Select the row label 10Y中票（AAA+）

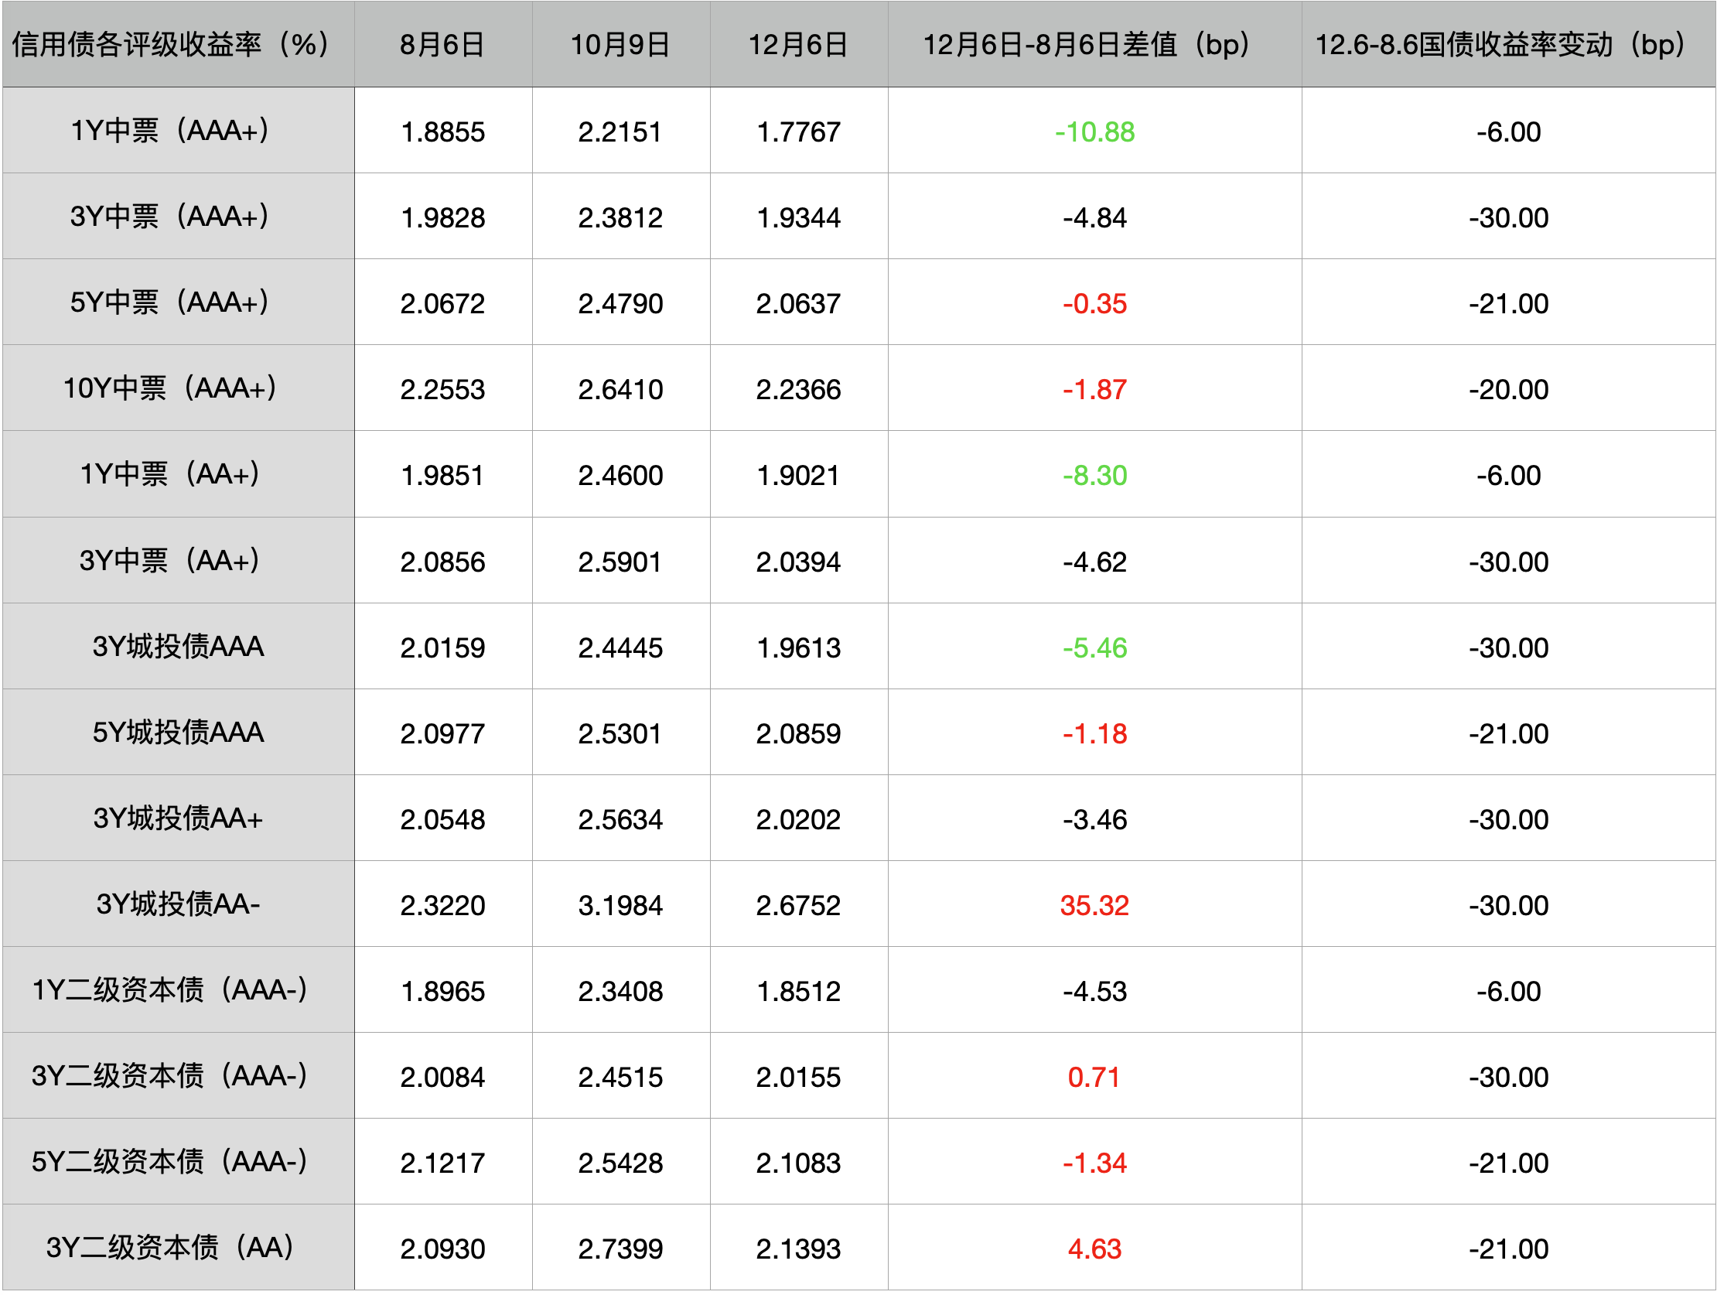tap(178, 388)
